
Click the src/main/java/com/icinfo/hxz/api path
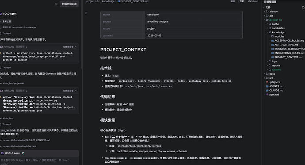click(x=139, y=146)
